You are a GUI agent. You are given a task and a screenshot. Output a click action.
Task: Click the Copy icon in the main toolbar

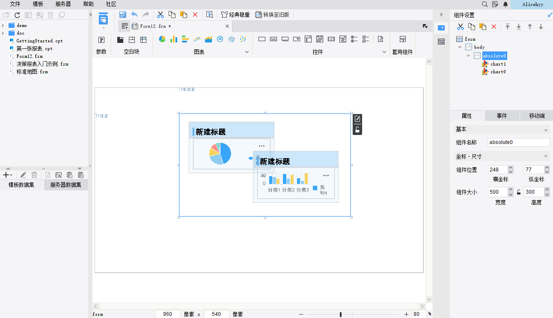tap(172, 15)
